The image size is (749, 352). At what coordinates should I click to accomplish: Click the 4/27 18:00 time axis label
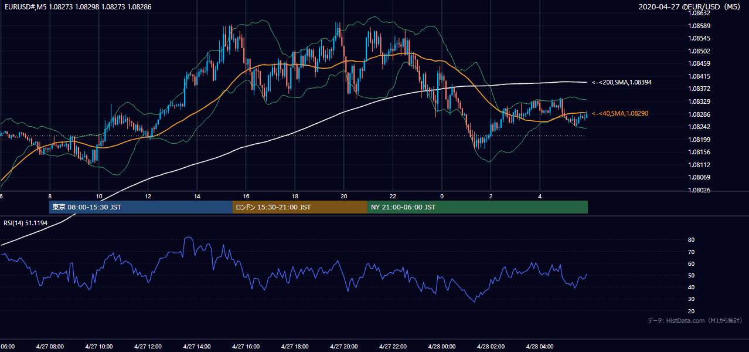coord(295,346)
